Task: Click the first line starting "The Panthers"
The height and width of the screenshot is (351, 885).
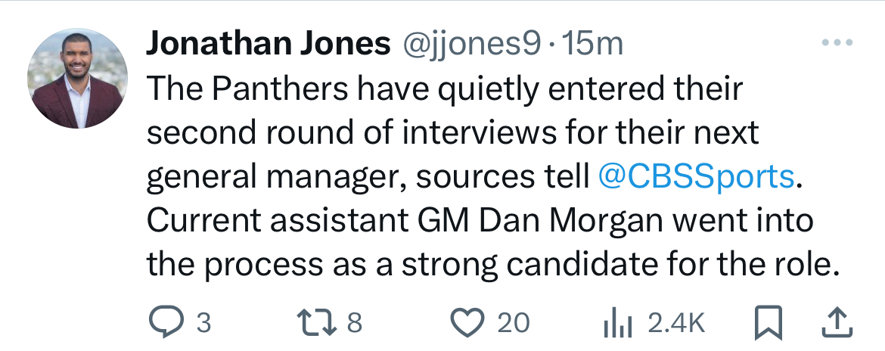Action: coord(445,89)
